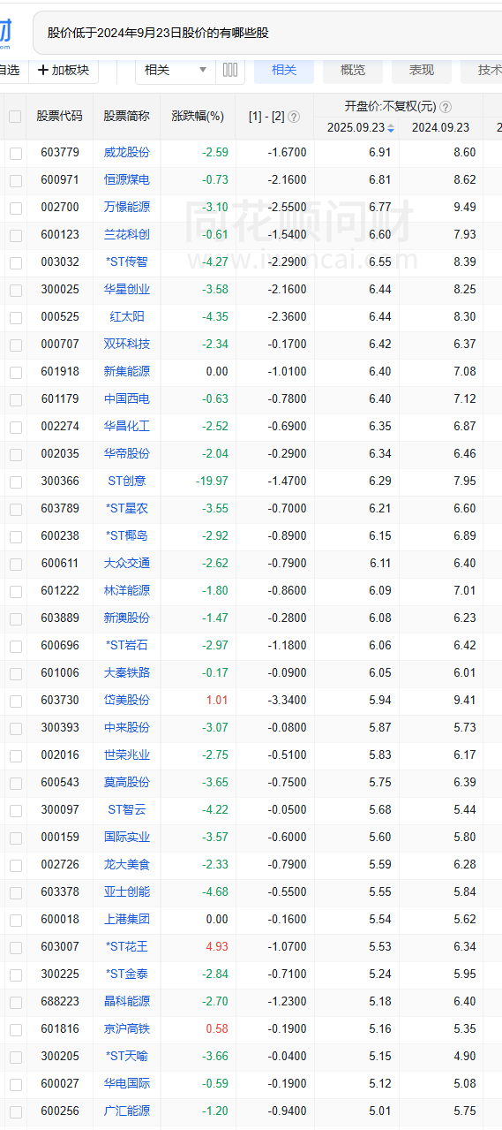Tick the checkbox for 红太阳

click(x=16, y=317)
